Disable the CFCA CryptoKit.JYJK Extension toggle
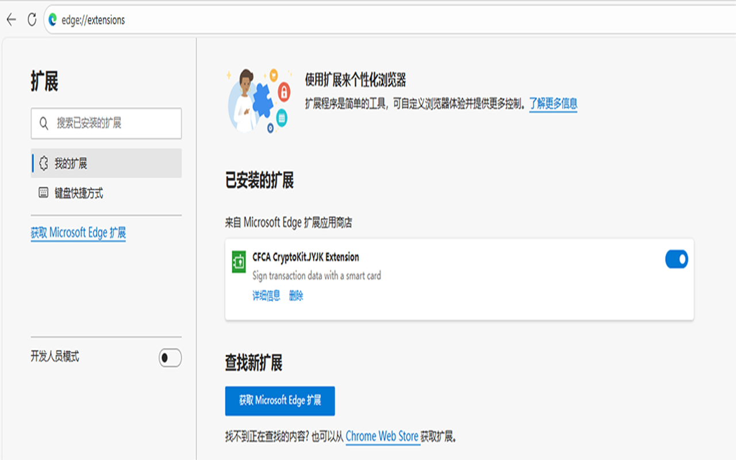Screen dimensions: 736x460 [x=676, y=259]
